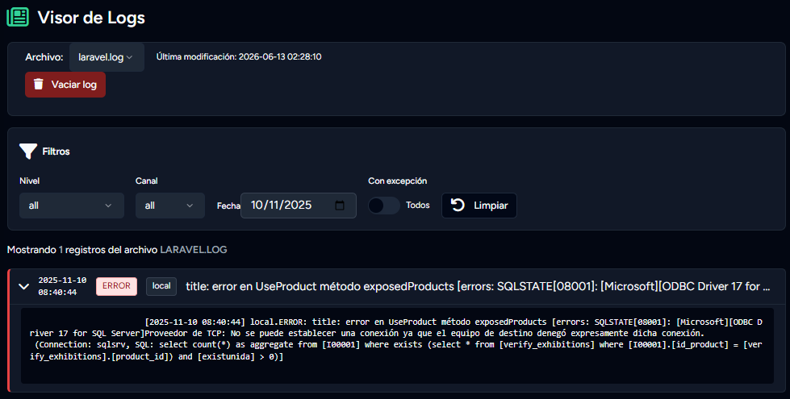Click the trash icon in Vaciar log

point(38,84)
